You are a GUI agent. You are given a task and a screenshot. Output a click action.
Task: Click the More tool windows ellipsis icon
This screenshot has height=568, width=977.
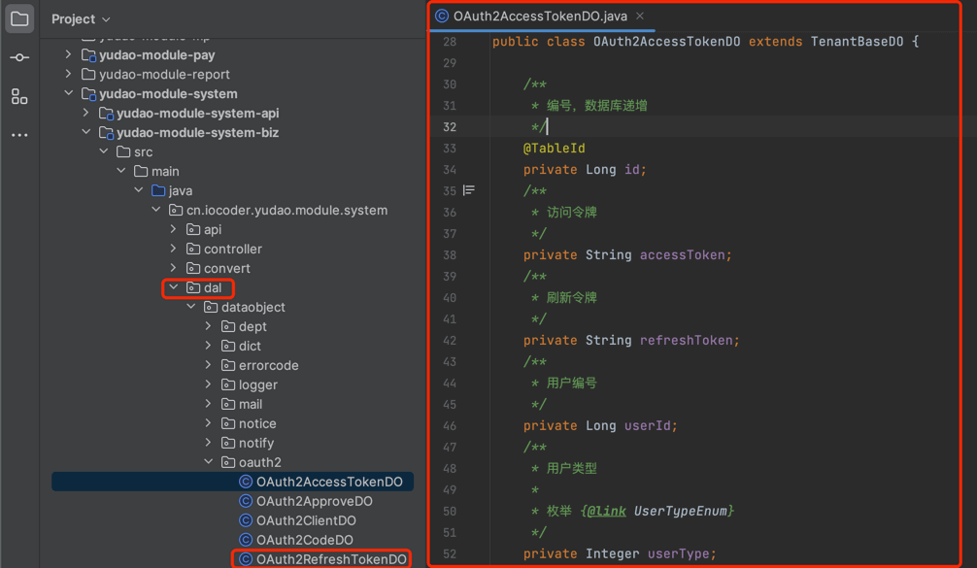tap(19, 135)
